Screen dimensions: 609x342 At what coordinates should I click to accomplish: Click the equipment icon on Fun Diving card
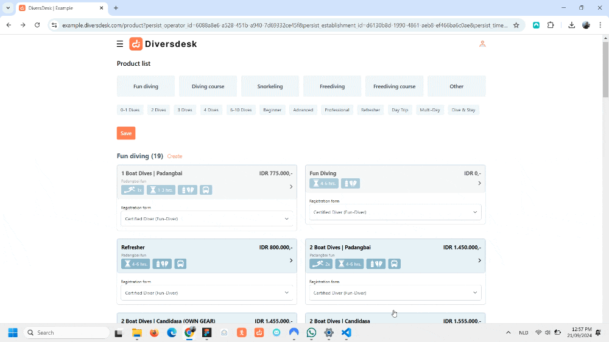point(350,183)
